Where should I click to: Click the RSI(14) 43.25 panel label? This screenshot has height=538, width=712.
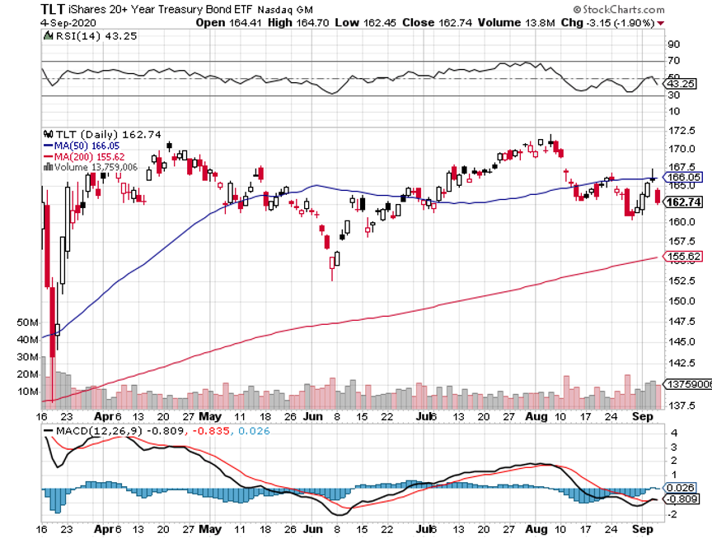[96, 36]
